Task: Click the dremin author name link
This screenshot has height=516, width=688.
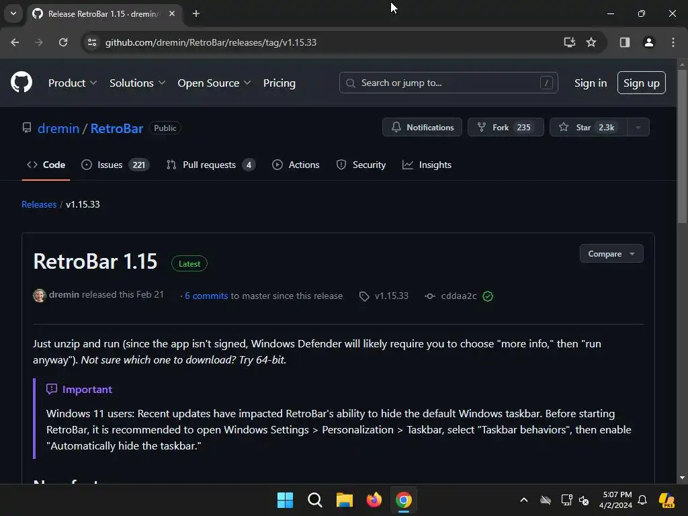Action: coord(64,294)
